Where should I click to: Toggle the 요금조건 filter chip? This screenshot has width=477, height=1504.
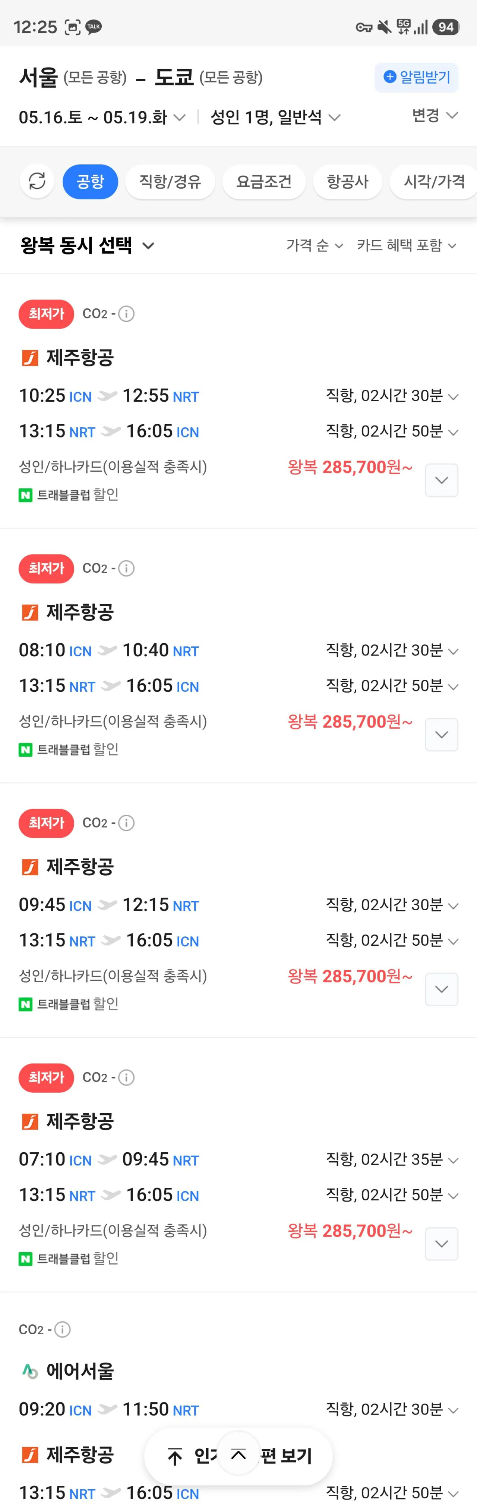tap(263, 182)
